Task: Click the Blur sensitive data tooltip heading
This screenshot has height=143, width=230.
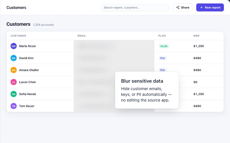Action: (142, 81)
